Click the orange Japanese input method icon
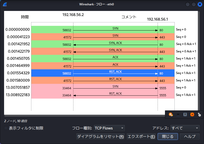204x144 pixels. (x=171, y=114)
